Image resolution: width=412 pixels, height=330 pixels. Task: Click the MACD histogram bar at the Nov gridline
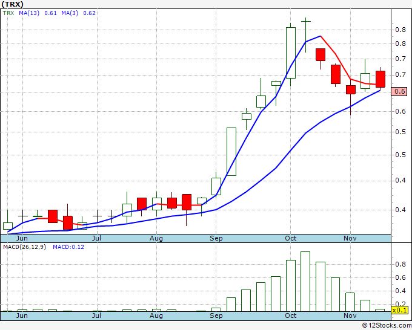click(350, 302)
